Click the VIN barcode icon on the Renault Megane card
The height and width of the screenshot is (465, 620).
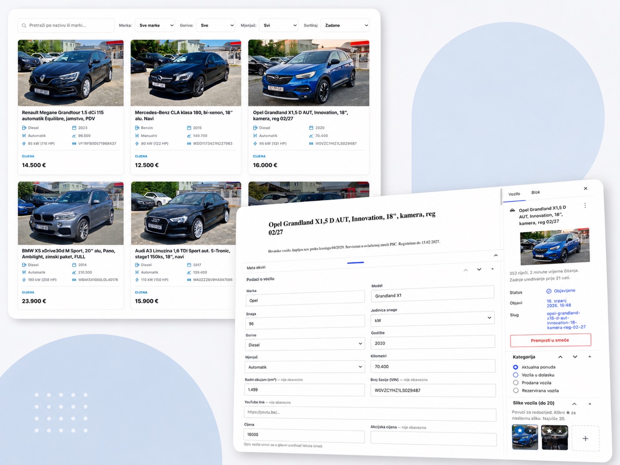click(74, 143)
